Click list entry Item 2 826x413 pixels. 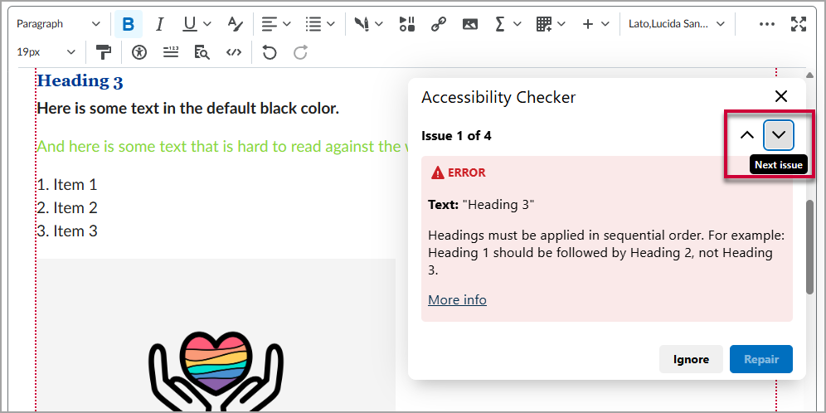[67, 208]
